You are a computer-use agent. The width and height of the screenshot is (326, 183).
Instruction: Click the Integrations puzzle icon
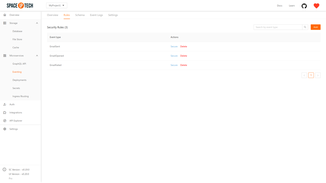click(5, 113)
